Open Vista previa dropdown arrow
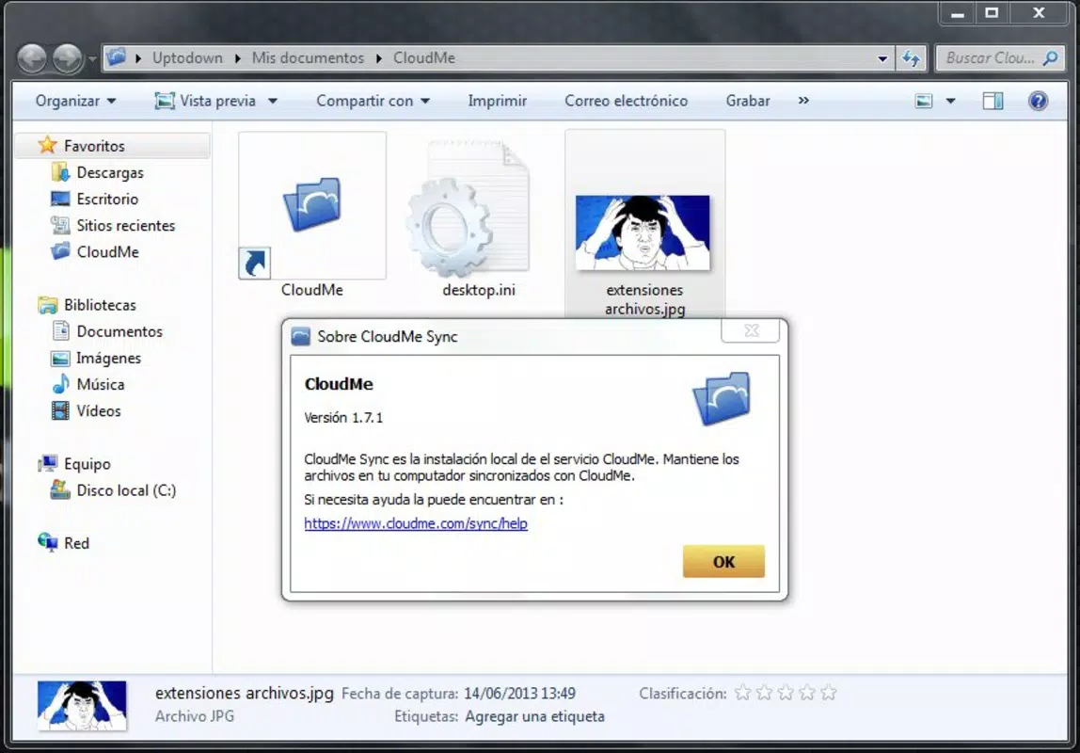The width and height of the screenshot is (1080, 753). (x=273, y=102)
